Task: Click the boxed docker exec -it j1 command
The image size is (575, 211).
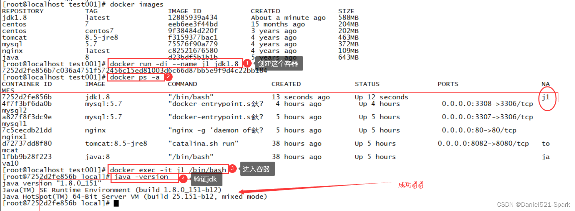Action: click(168, 170)
